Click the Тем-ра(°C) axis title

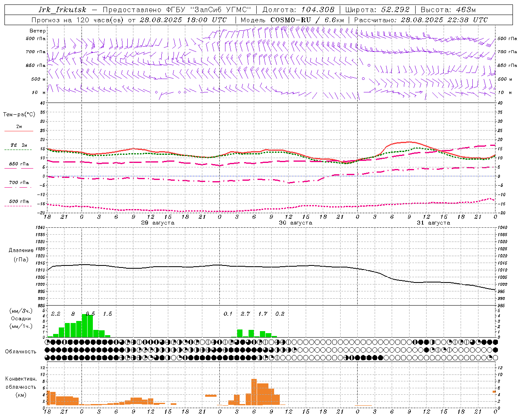tap(19, 115)
